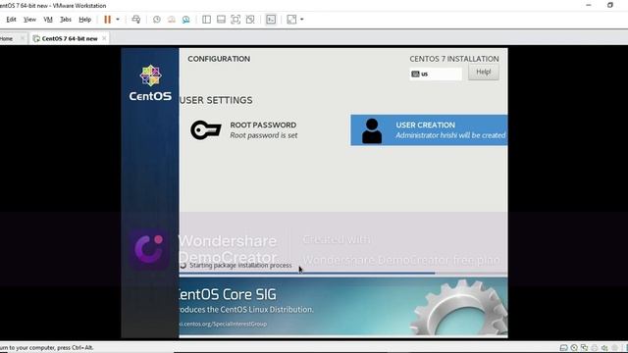The height and width of the screenshot is (353, 628).
Task: Click the CENTOS 7 INSTALLATION title text
Action: 454,59
